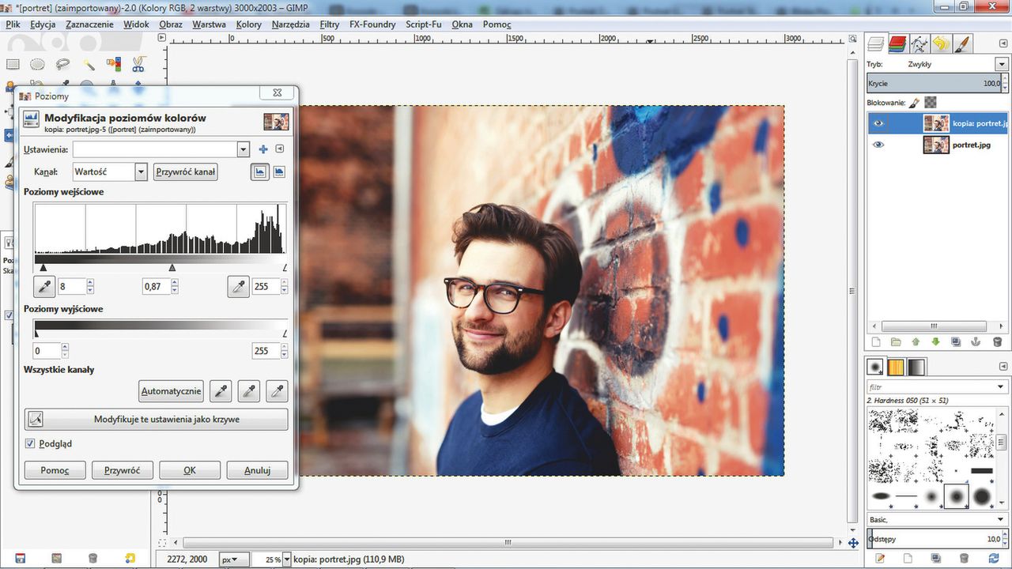
Task: Click the Krycie opacity slider
Action: tap(934, 83)
